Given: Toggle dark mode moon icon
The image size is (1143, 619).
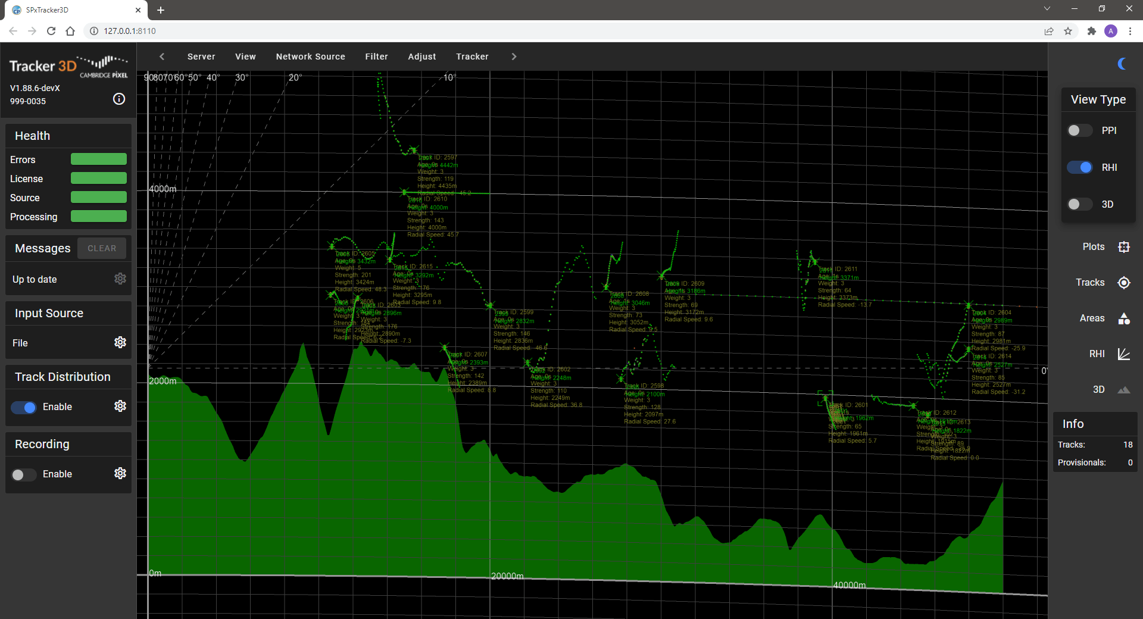Looking at the screenshot, I should (x=1122, y=64).
